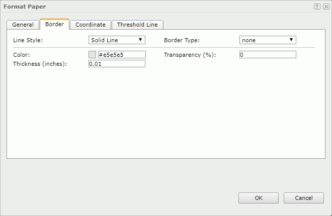Select the Border tab
The width and height of the screenshot is (332, 216).
[54, 24]
